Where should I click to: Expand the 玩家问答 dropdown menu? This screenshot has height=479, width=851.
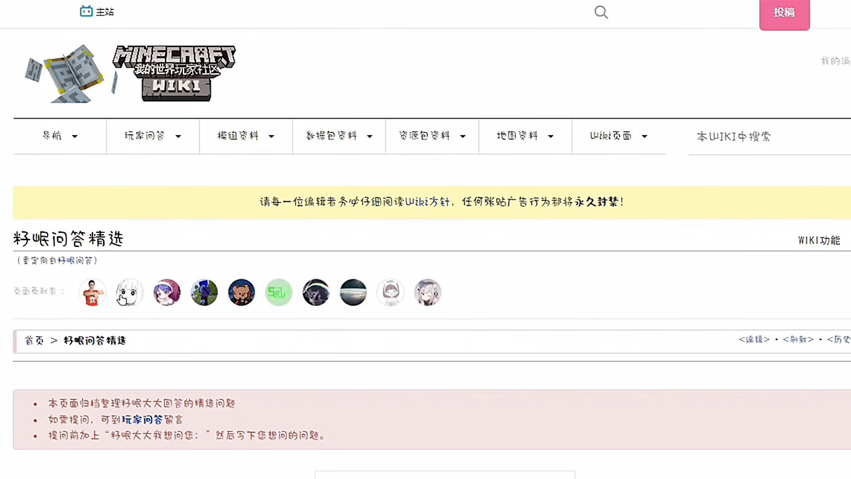tap(153, 136)
